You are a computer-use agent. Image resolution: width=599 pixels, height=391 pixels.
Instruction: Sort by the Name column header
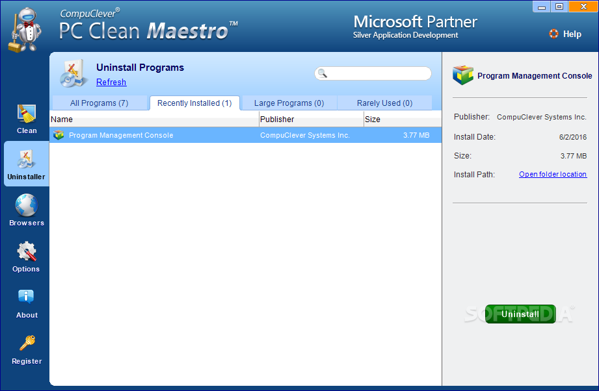tap(154, 119)
